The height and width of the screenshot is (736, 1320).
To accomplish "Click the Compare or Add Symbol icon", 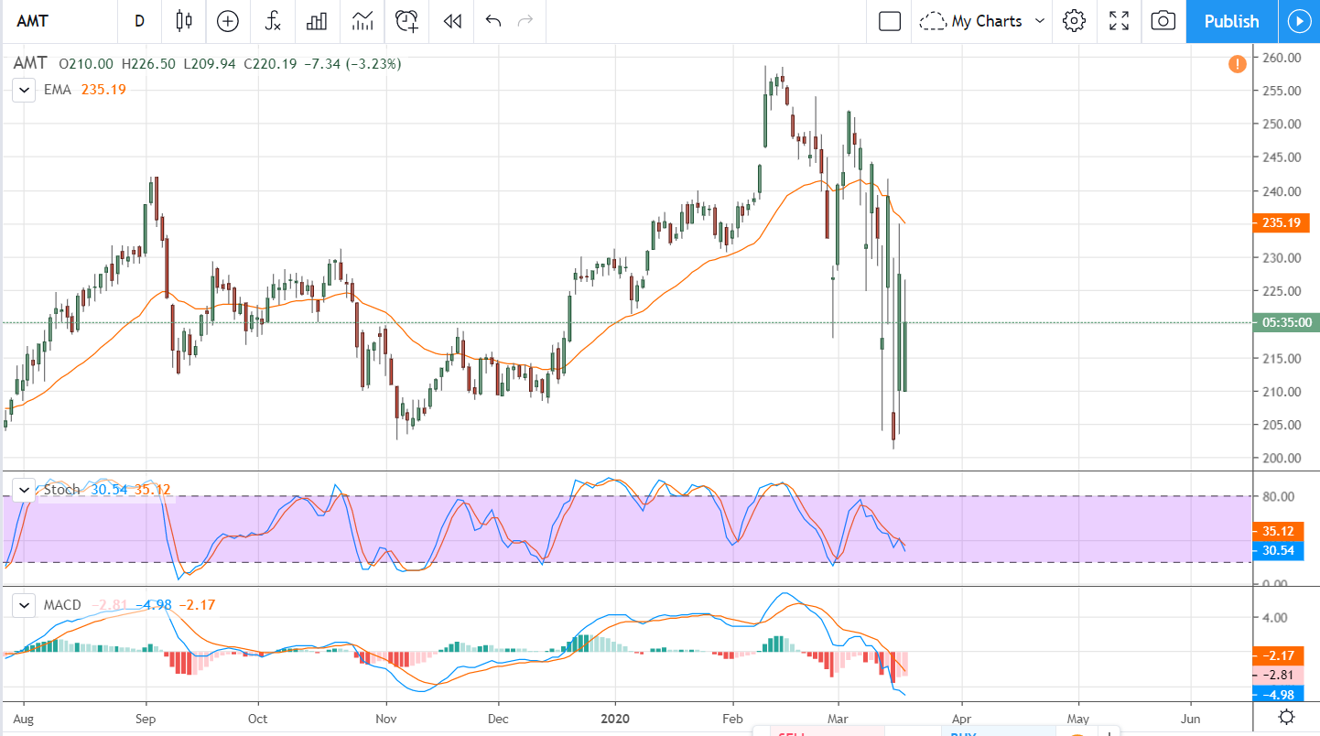I will [227, 21].
